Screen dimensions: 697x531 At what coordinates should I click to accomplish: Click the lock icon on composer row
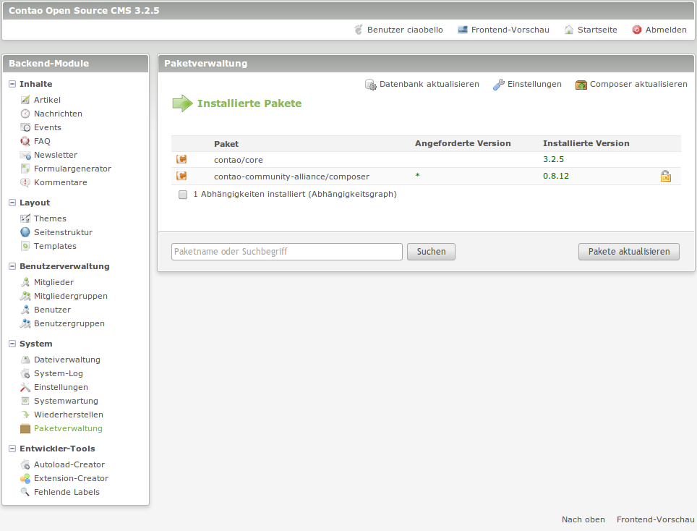point(665,176)
